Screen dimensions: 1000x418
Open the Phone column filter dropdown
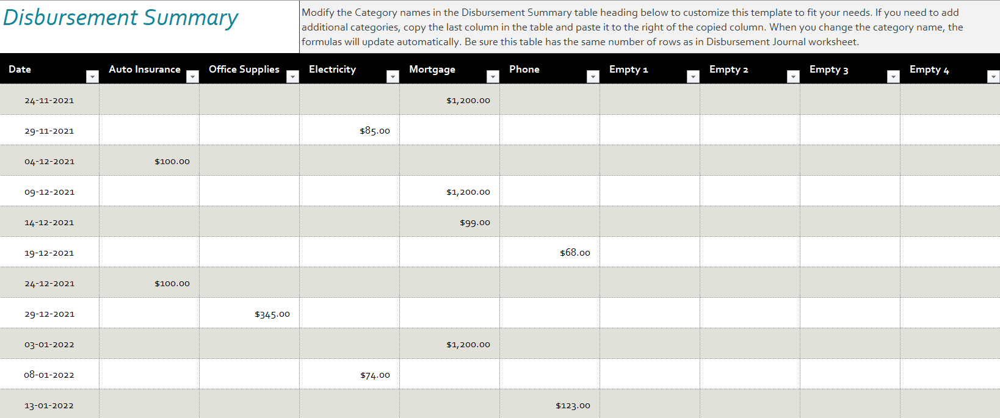(593, 76)
